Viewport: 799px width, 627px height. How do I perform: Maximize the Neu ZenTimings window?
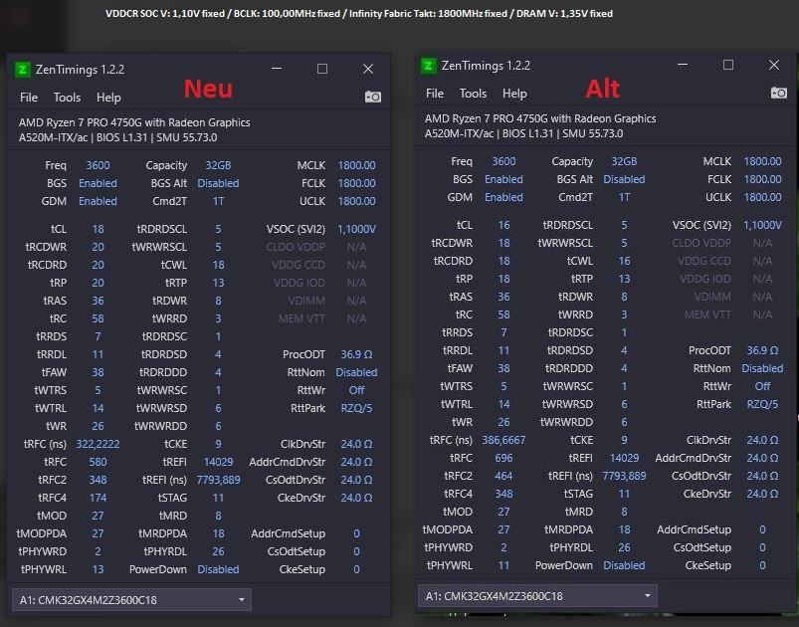pos(322,69)
